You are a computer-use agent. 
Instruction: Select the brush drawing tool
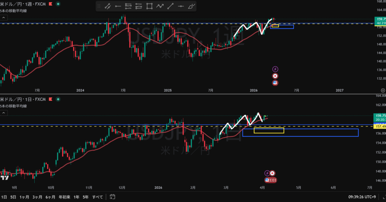coord(191,6)
